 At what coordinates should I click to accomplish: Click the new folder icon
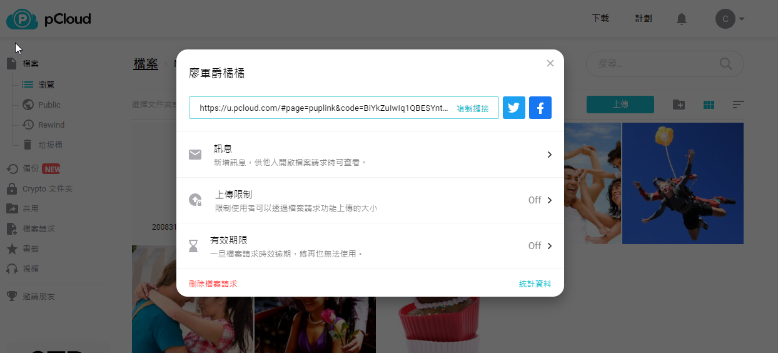tap(679, 105)
